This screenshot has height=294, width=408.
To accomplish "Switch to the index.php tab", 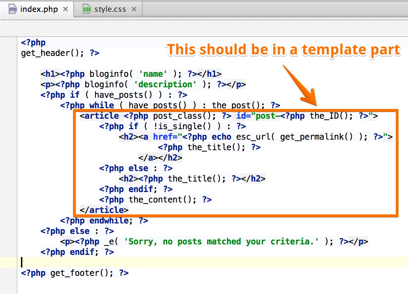I will [x=37, y=9].
